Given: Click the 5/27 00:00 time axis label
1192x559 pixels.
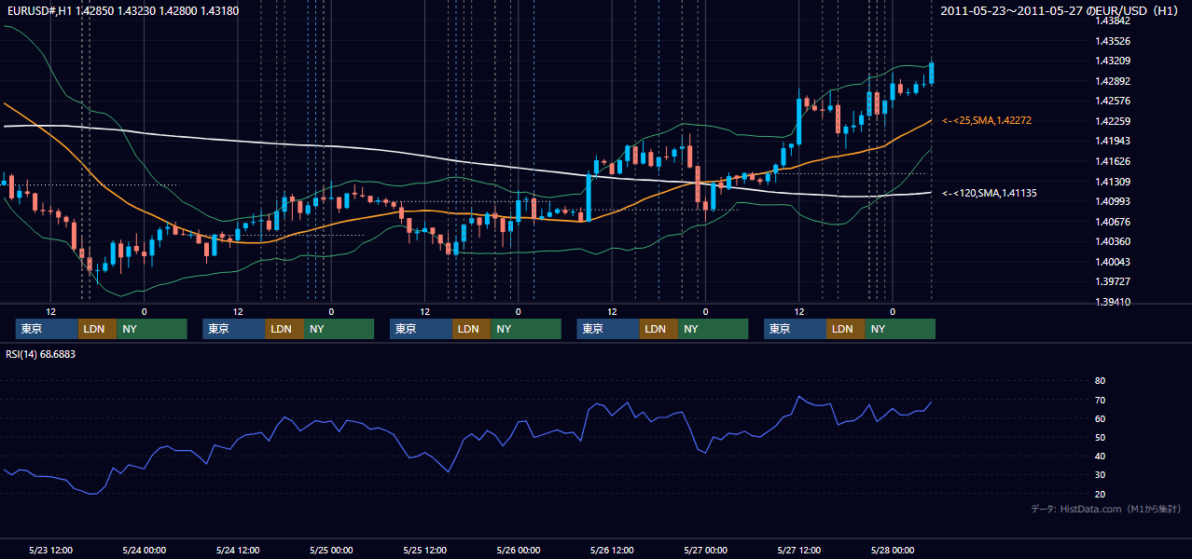Looking at the screenshot, I should (x=705, y=550).
